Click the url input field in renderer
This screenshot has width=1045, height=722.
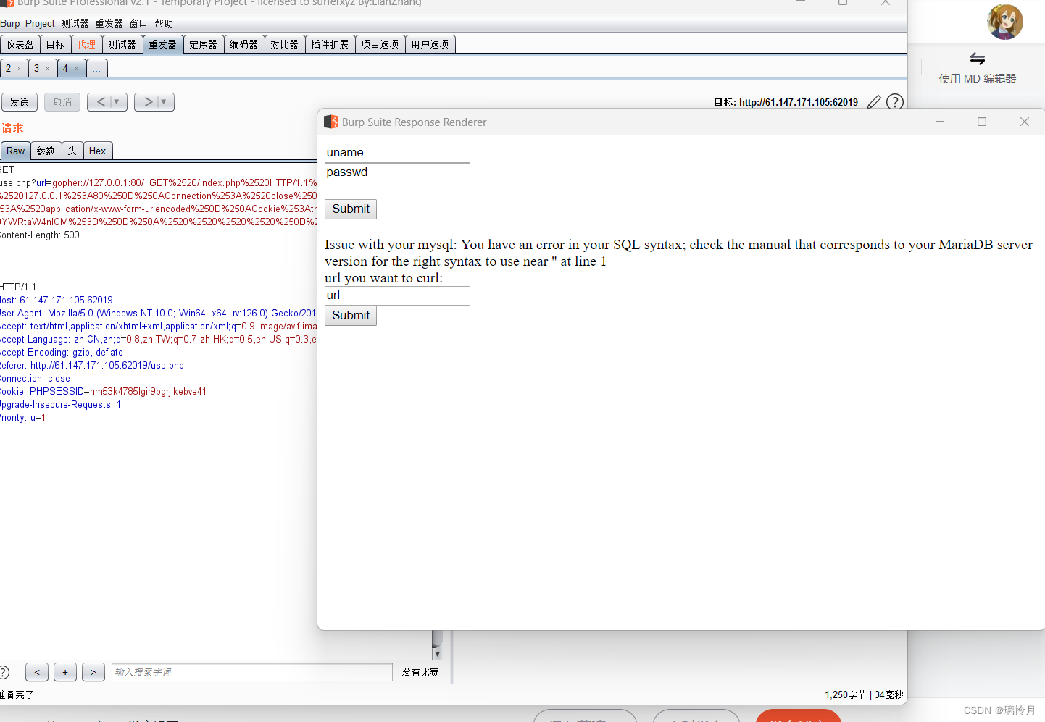click(x=397, y=295)
